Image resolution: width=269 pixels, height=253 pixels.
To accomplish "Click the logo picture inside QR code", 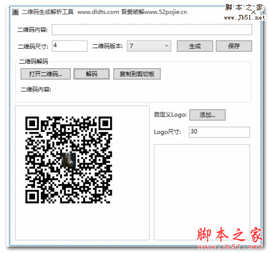I will [69, 160].
